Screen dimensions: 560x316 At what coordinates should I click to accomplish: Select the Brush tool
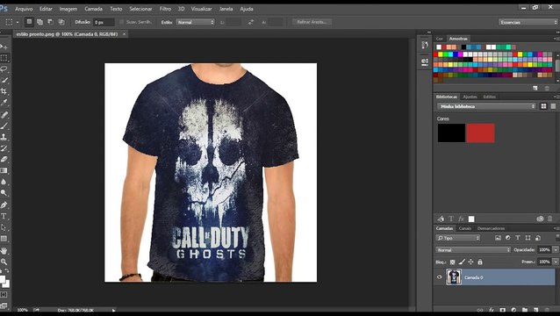click(x=4, y=126)
